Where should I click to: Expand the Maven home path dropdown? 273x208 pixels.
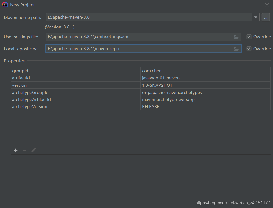point(256,17)
